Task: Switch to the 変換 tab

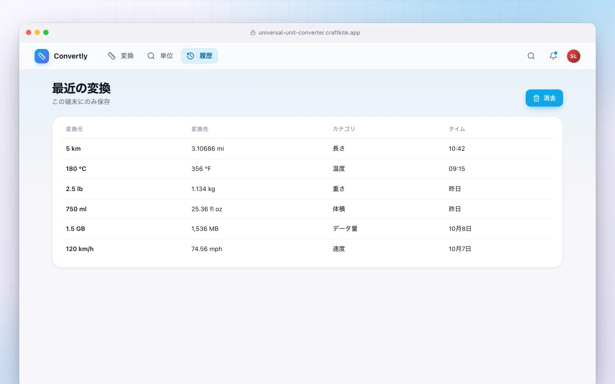Action: [x=121, y=56]
